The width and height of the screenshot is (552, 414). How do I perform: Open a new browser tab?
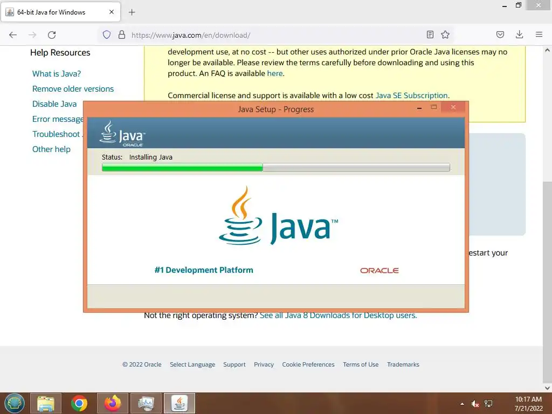(x=132, y=12)
